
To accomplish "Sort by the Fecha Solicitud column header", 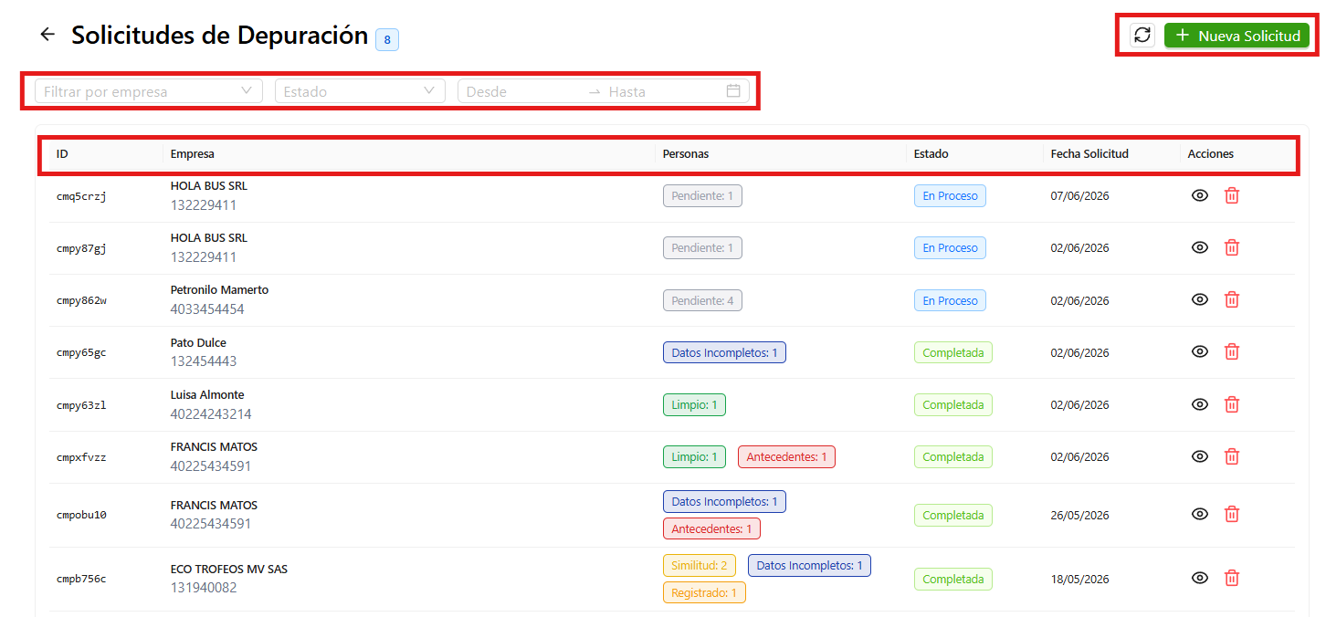I will (x=1089, y=154).
